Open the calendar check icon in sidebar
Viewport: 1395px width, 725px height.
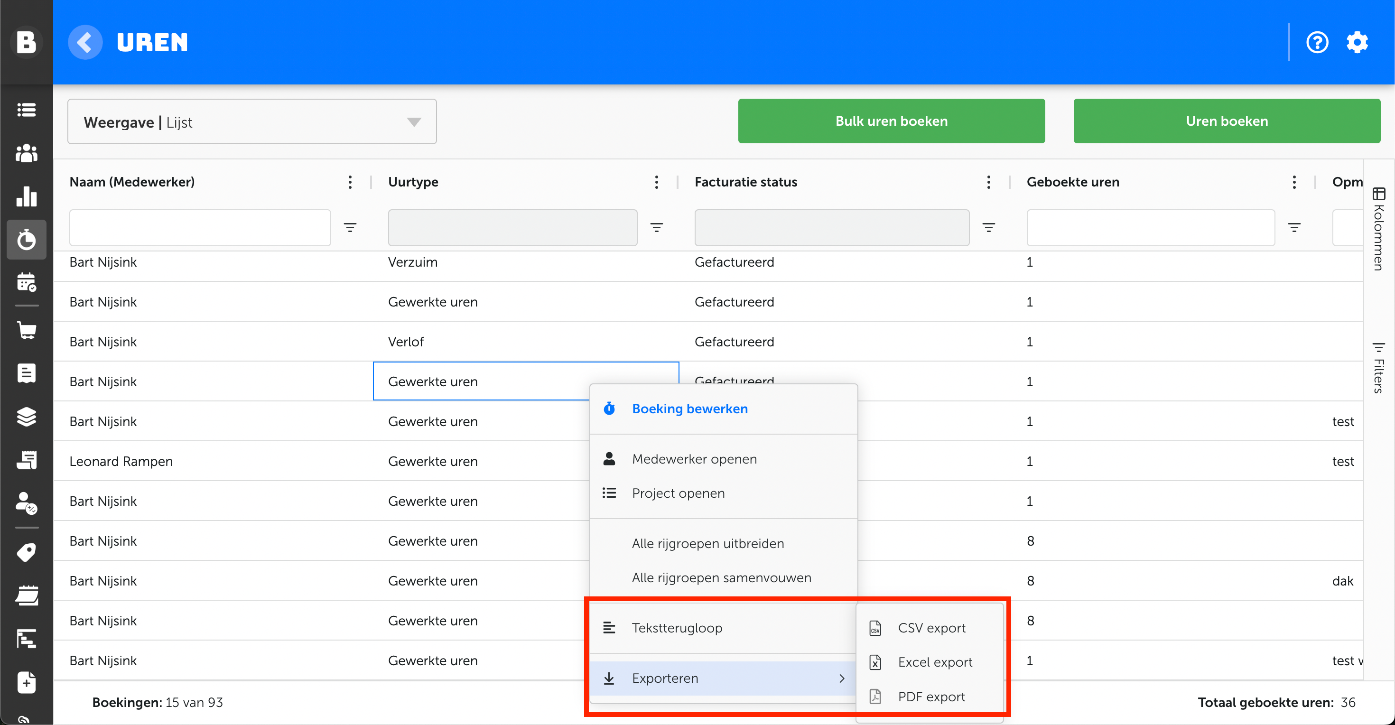pos(26,282)
